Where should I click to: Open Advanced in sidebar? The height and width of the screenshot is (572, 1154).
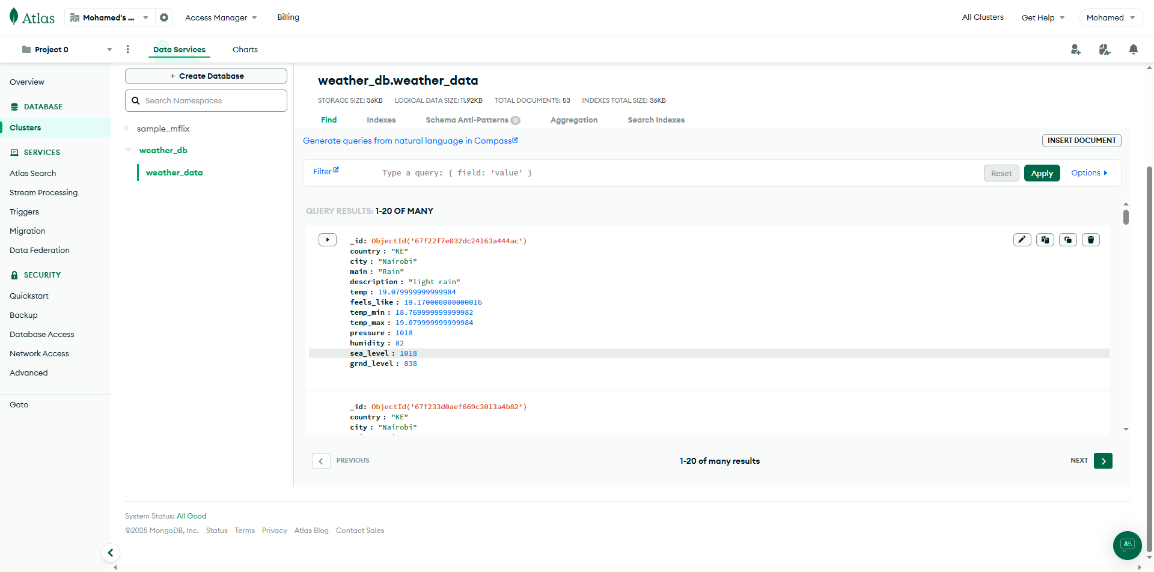pos(29,373)
